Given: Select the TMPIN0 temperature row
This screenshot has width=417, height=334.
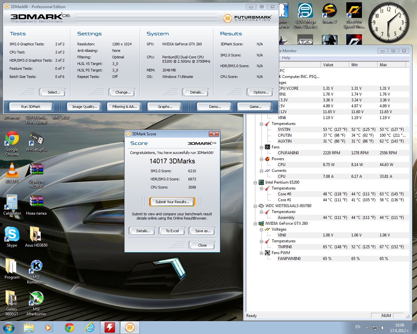Looking at the screenshot, I should click(x=343, y=247).
